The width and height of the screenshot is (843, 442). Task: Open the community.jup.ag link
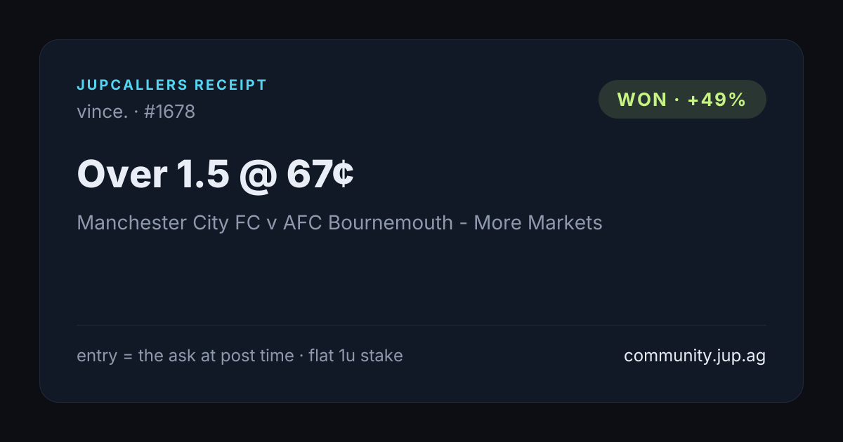click(x=695, y=356)
